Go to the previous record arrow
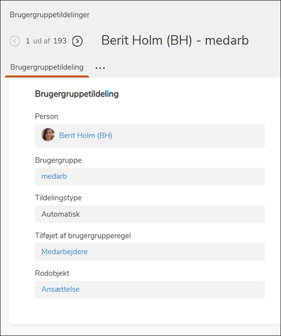This screenshot has height=336, width=281. coord(15,41)
